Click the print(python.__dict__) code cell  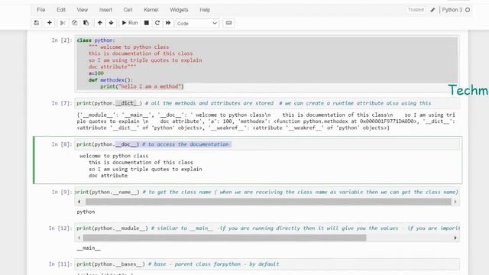[x=267, y=103]
